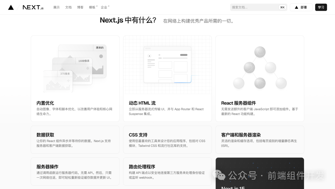
Task: Click the 375像素 label in the illustration
Action: tap(65, 74)
